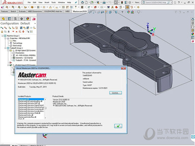Viewport: 195px width, 146px height.
Task: Click the deselect all operations icon with red X
Action: pos(5,28)
